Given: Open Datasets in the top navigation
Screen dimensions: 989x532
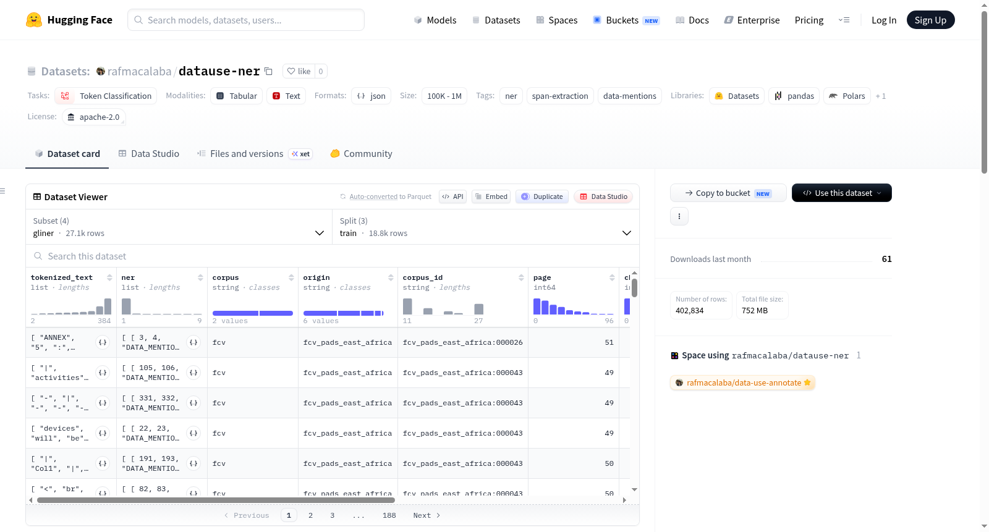Looking at the screenshot, I should click(496, 20).
